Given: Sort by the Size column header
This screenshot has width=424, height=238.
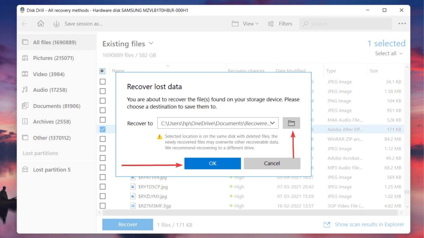Looking at the screenshot, I should point(374,71).
